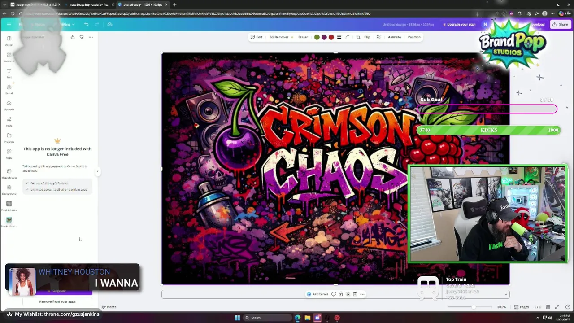Screen dimensions: 574x323
Task: Click the lock icon in page toolbar
Action: click(x=341, y=294)
